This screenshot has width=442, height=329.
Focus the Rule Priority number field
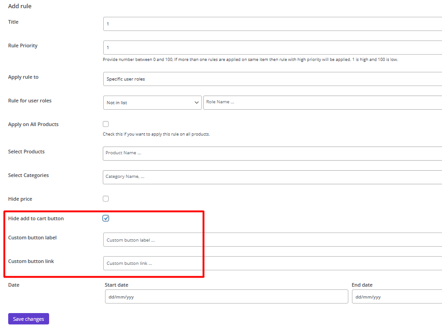(272, 47)
